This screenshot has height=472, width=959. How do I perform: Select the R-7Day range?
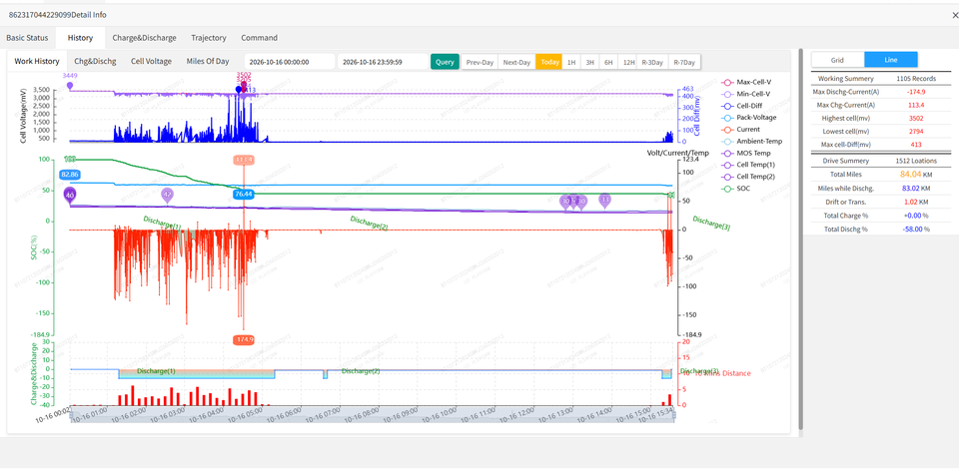(x=684, y=62)
